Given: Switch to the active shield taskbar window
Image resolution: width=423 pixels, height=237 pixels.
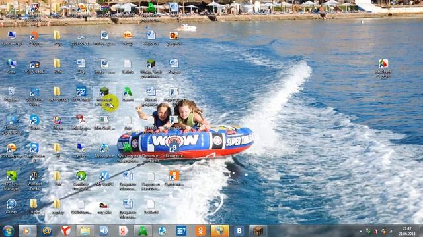Looking at the screenshot, I should click(x=219, y=231).
